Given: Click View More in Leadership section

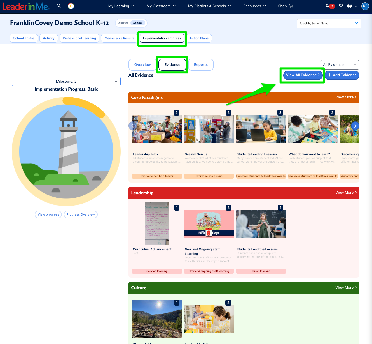Looking at the screenshot, I should tap(346, 193).
